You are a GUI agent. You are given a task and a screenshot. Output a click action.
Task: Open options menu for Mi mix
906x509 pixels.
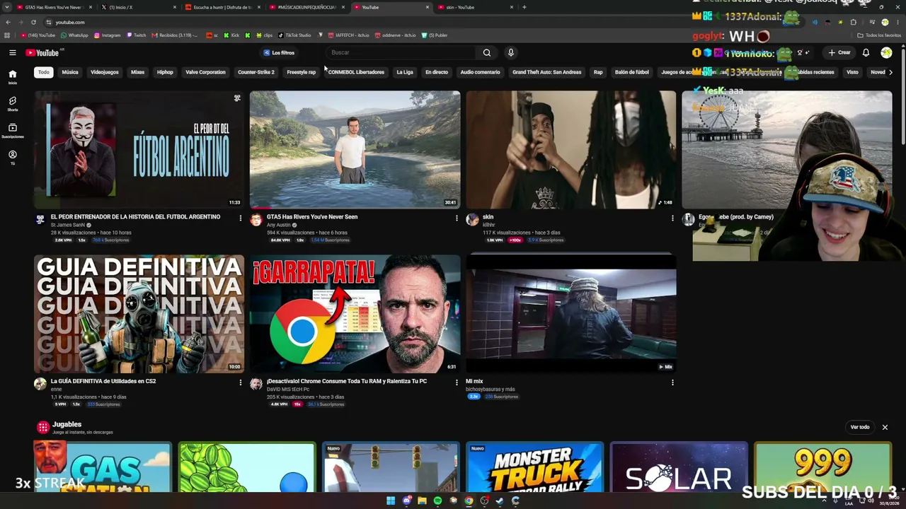point(672,382)
